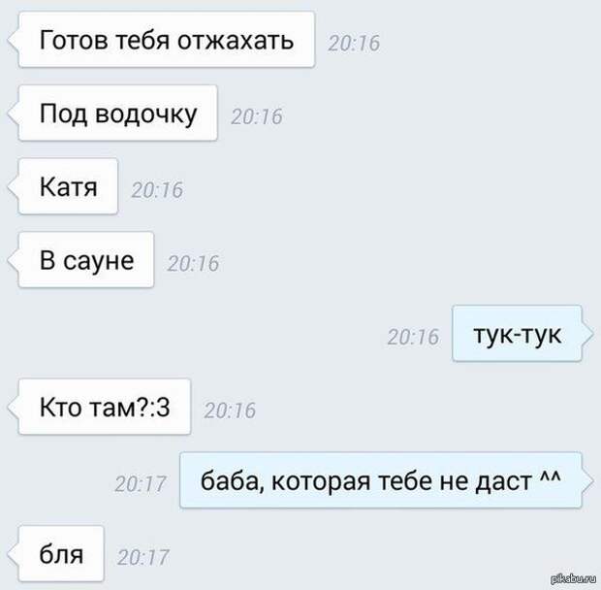Select the message 'Готов тебя отжахать'
The height and width of the screenshot is (590, 601).
pos(167,40)
